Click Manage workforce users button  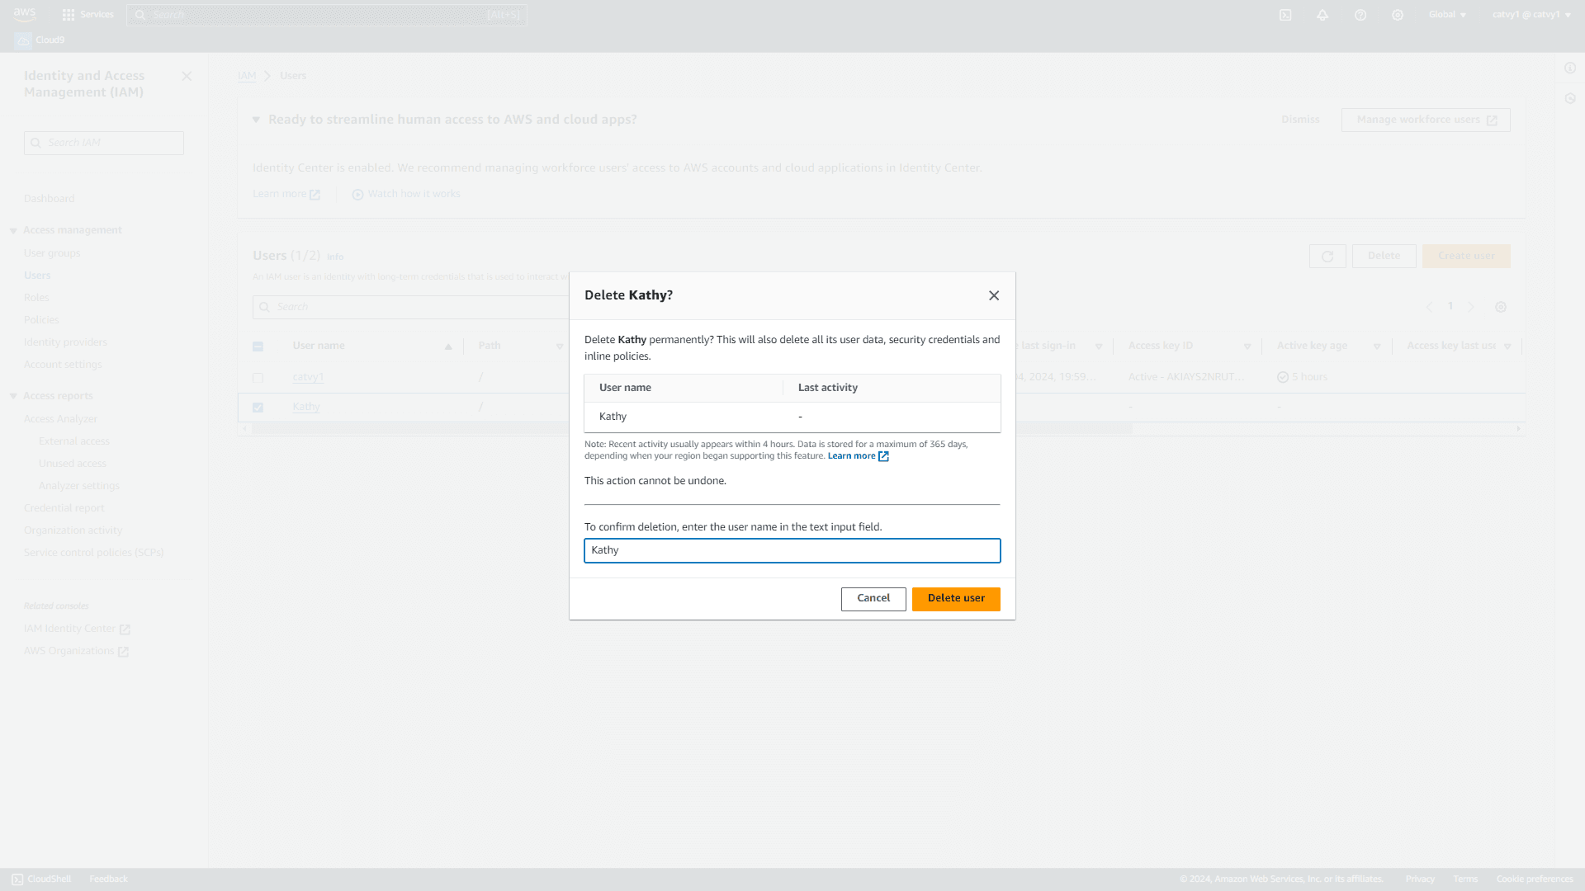[x=1426, y=120]
